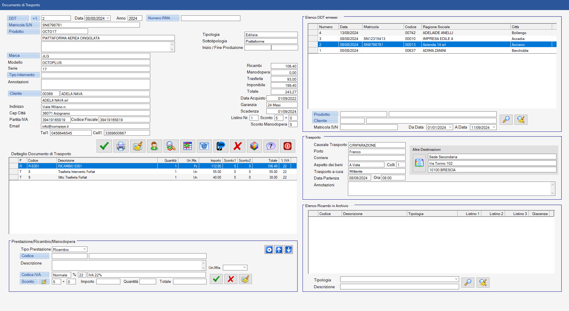Expand the Un.Mis. combo box
569x311 pixels.
244,268
